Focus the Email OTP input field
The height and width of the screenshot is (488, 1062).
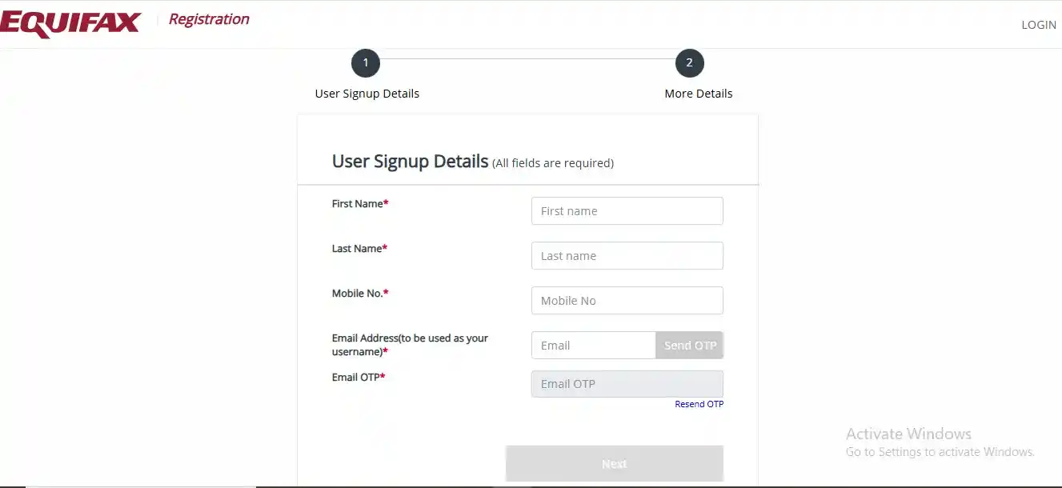click(627, 384)
